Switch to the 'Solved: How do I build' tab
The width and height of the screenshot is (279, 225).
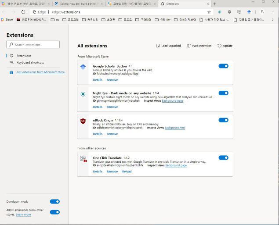pos(79,4)
